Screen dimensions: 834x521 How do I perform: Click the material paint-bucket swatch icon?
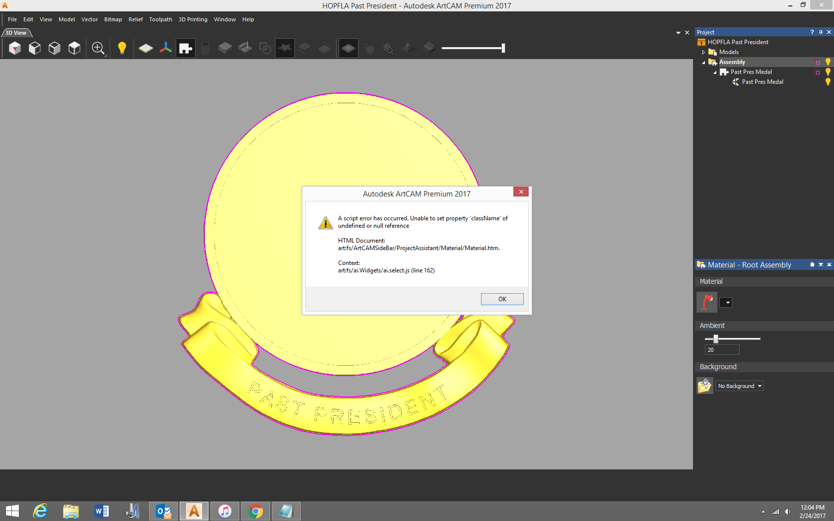[x=706, y=302]
